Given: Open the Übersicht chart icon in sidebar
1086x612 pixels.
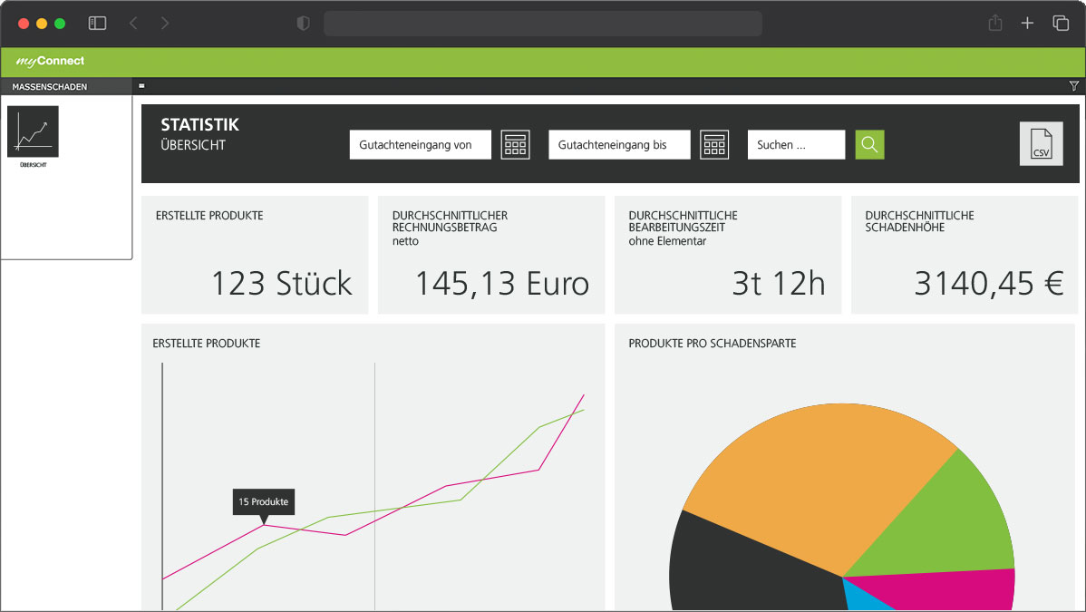Looking at the screenshot, I should click(33, 132).
